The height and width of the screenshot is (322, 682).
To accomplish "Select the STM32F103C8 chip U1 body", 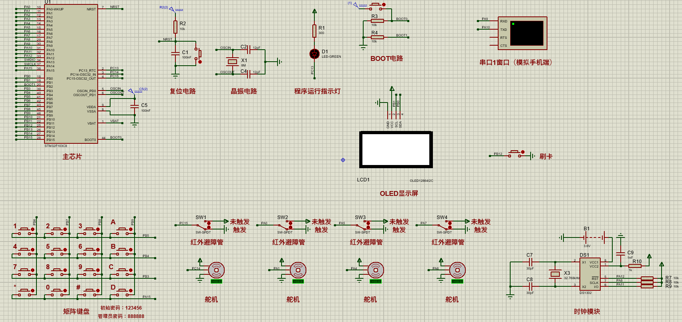I will click(71, 74).
